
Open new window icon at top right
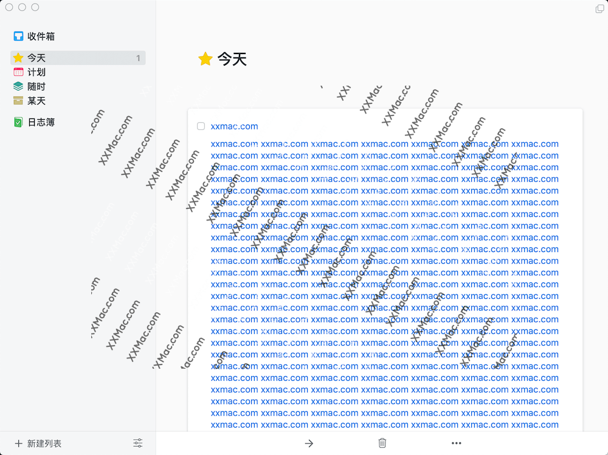(599, 9)
